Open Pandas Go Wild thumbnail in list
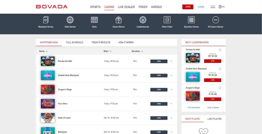Screen dimensions: 262x134 tap(48, 61)
